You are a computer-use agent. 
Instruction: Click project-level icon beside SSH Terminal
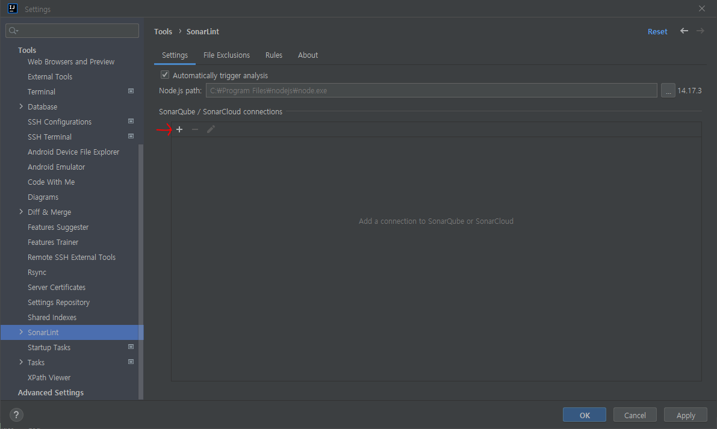coord(131,137)
